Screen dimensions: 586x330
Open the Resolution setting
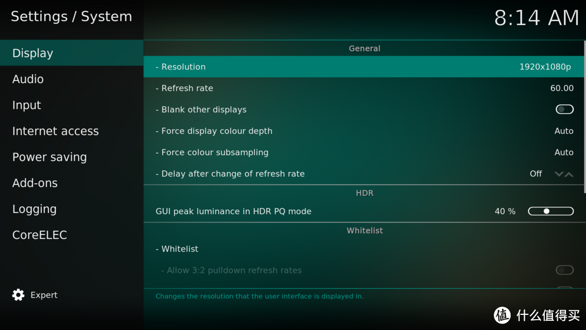tap(363, 67)
